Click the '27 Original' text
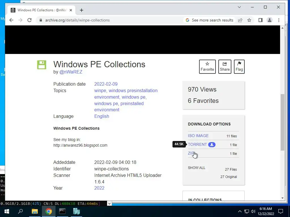The image size is (290, 217). click(x=229, y=177)
